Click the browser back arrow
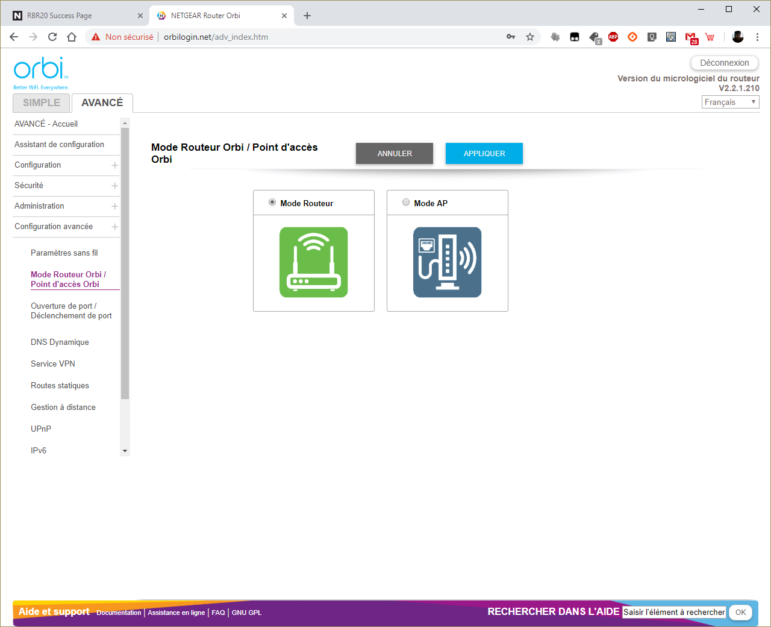Screen dimensions: 771x627 click(14, 37)
